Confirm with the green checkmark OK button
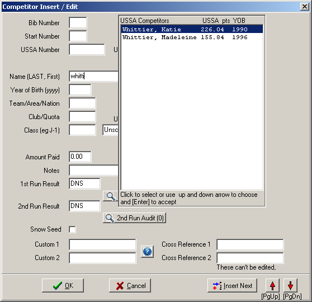The width and height of the screenshot is (312, 302). tap(63, 285)
